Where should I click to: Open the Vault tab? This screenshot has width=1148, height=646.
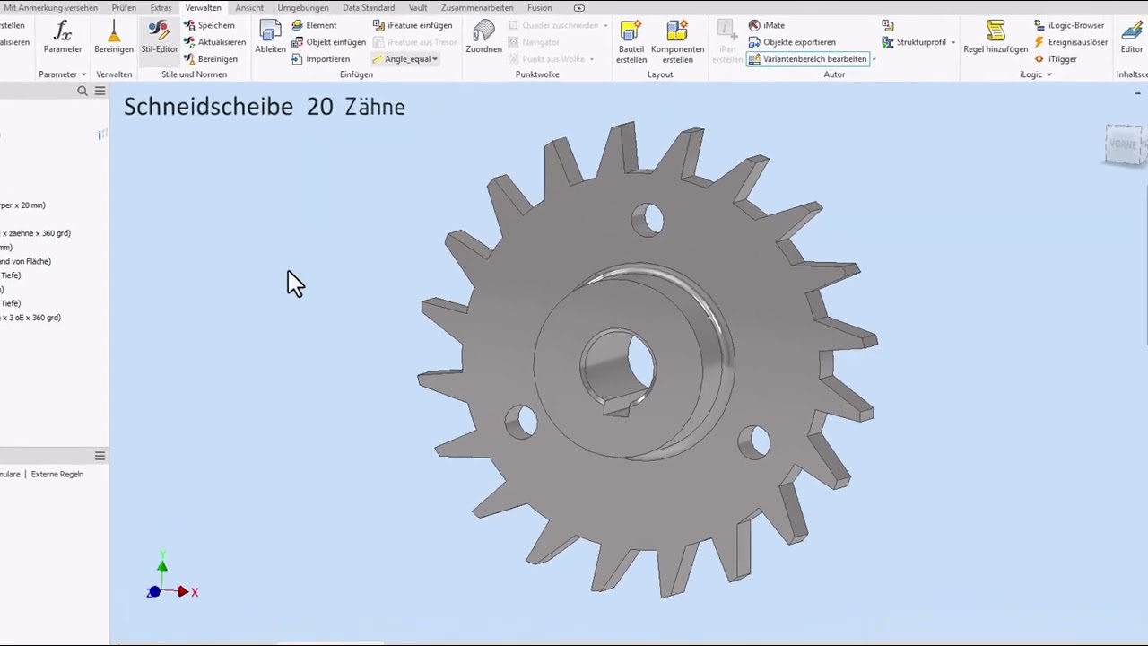(x=418, y=8)
